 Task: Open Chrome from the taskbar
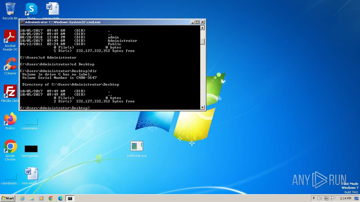pyautogui.click(x=51, y=198)
